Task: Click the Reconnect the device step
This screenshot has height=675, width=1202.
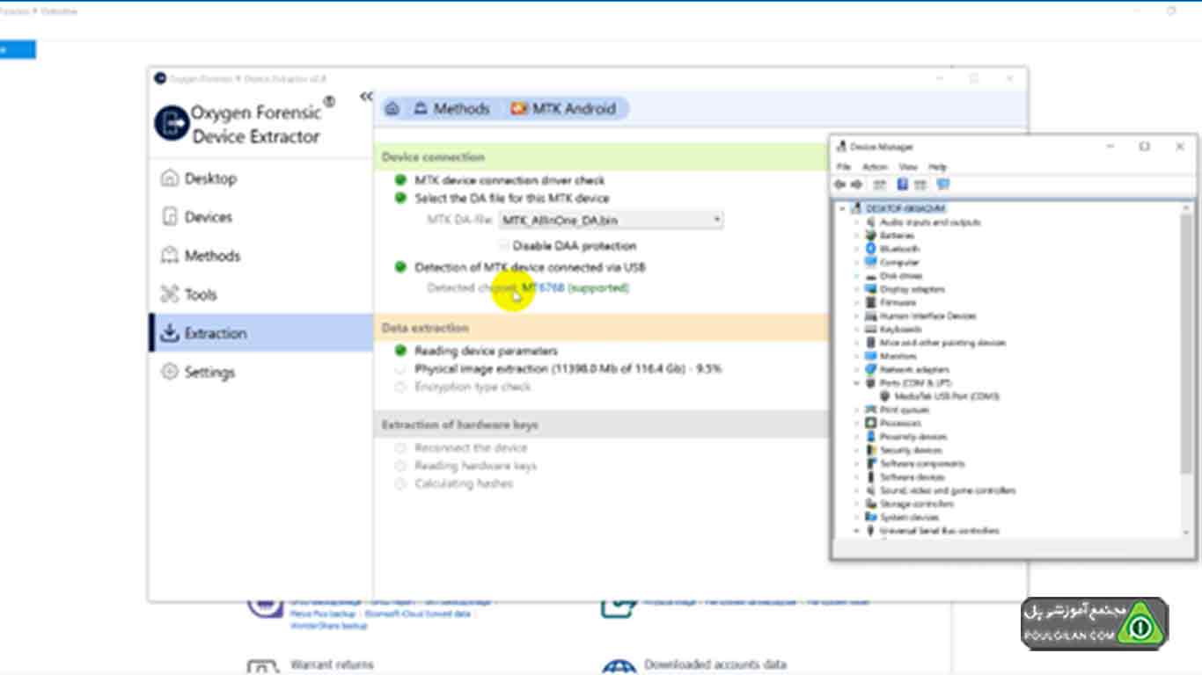Action: [x=471, y=448]
